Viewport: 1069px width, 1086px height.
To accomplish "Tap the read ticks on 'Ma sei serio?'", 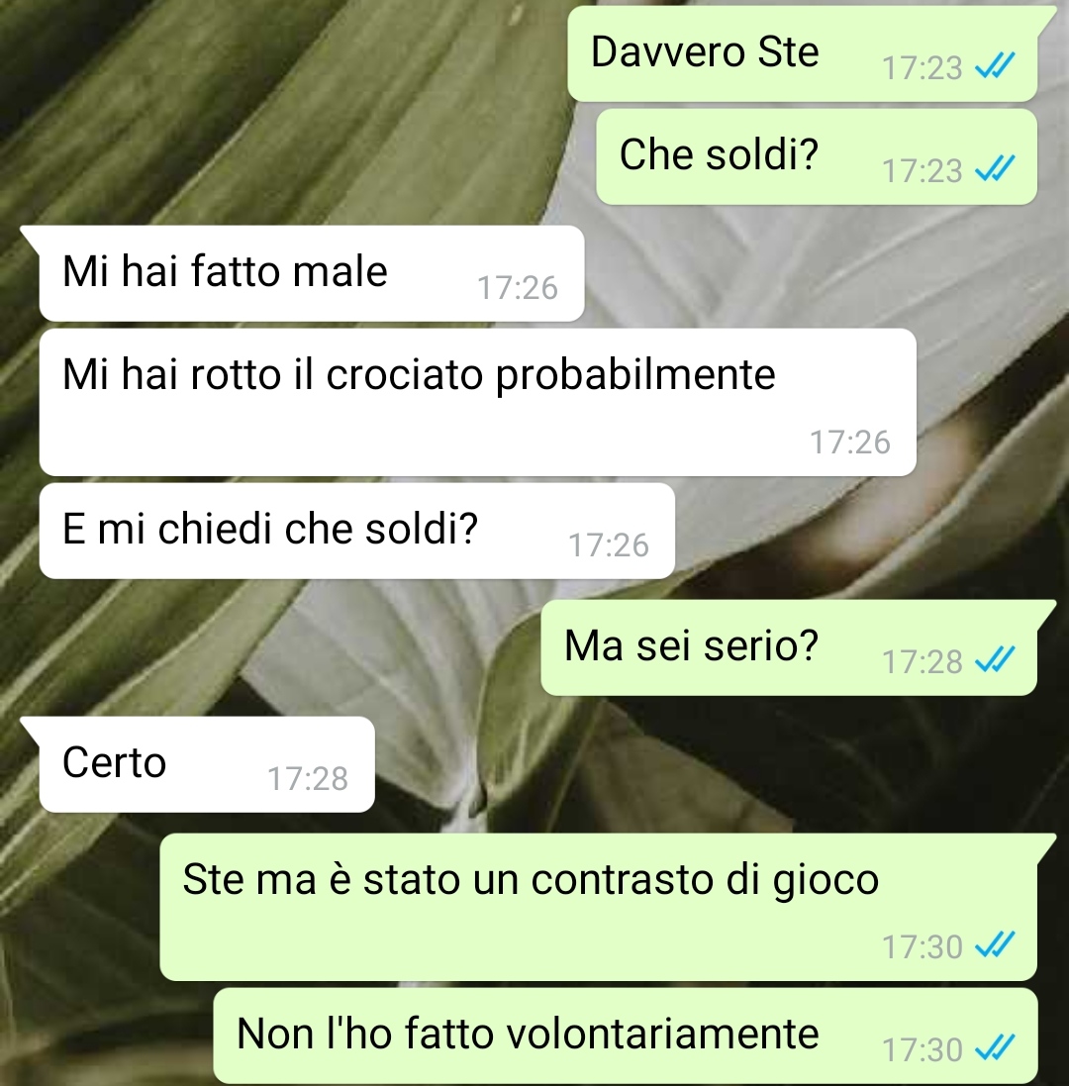I will [994, 660].
